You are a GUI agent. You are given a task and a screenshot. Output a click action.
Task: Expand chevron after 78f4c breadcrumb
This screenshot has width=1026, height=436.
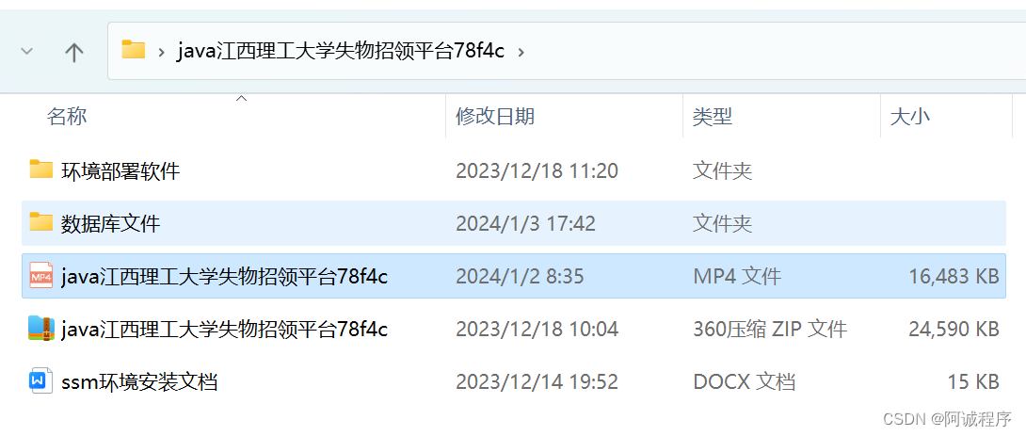click(x=521, y=52)
